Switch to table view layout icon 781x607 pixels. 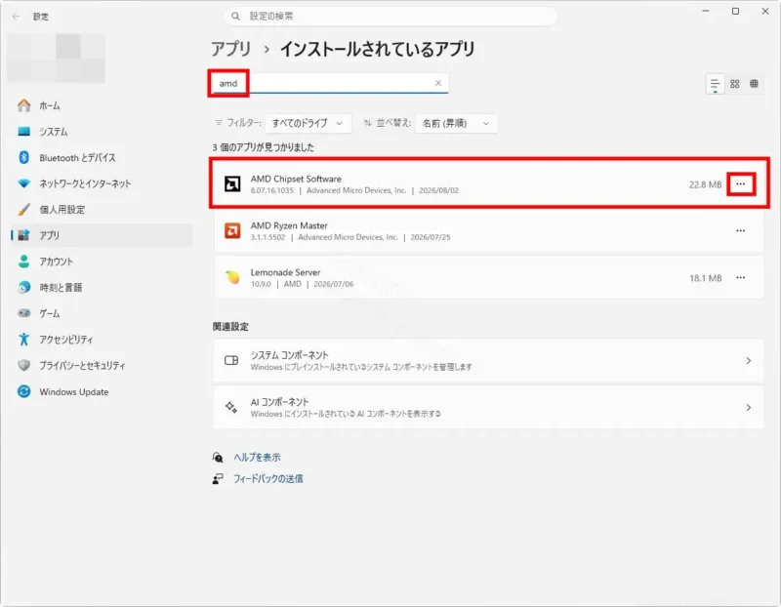[x=754, y=84]
